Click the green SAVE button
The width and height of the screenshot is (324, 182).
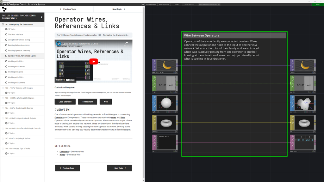coord(317,4)
